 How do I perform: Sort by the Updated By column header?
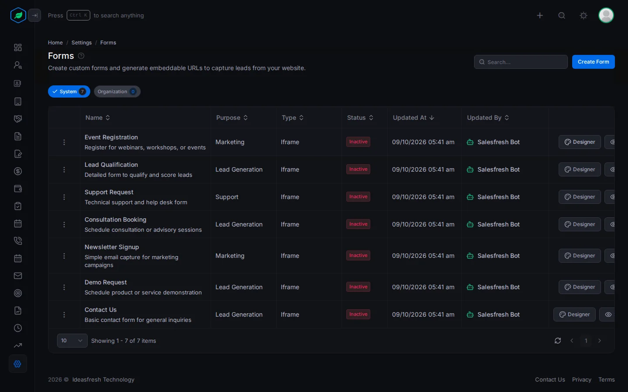click(x=488, y=118)
